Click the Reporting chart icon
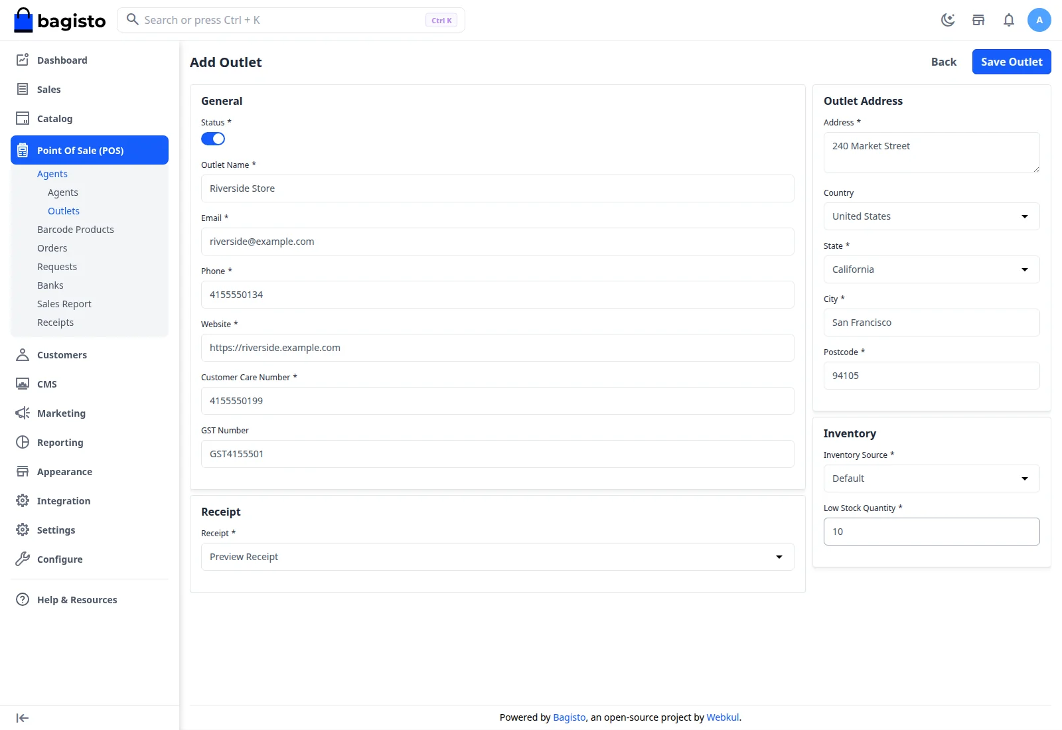This screenshot has width=1062, height=730. 23,442
